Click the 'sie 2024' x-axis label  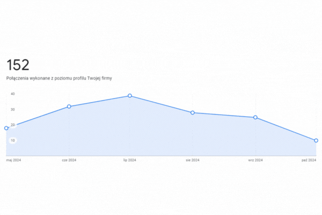click(x=193, y=160)
